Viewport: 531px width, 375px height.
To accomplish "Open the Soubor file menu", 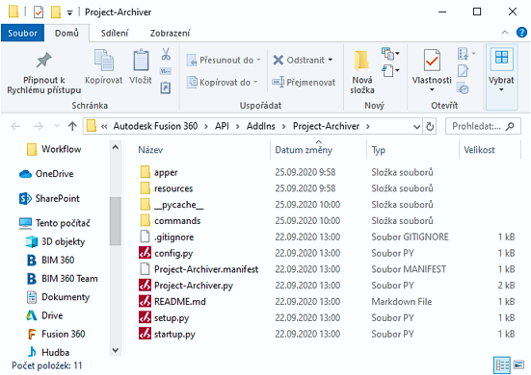I will [23, 33].
